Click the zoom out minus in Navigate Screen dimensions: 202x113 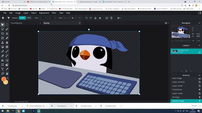tap(173, 41)
